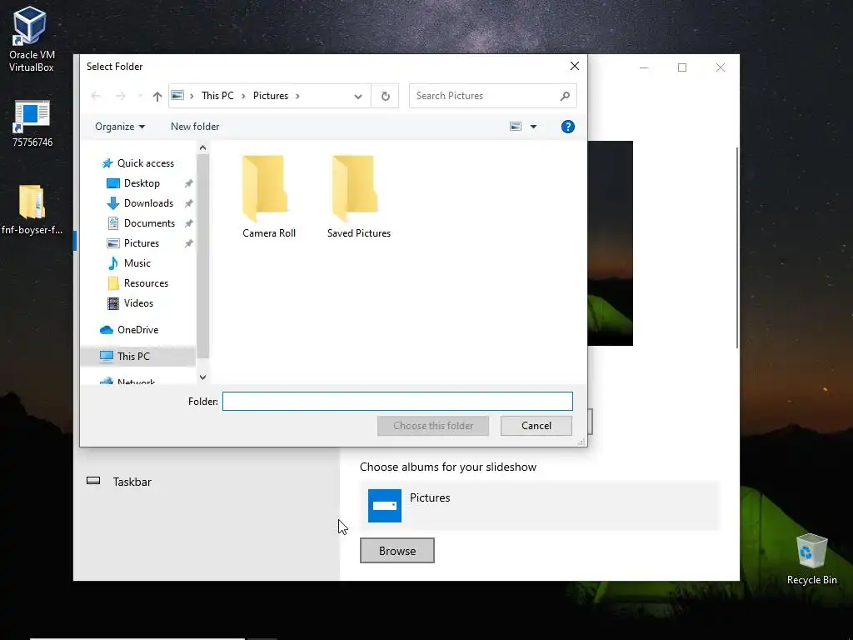Click the location icon in address bar
Image resolution: width=853 pixels, height=640 pixels.
point(177,95)
